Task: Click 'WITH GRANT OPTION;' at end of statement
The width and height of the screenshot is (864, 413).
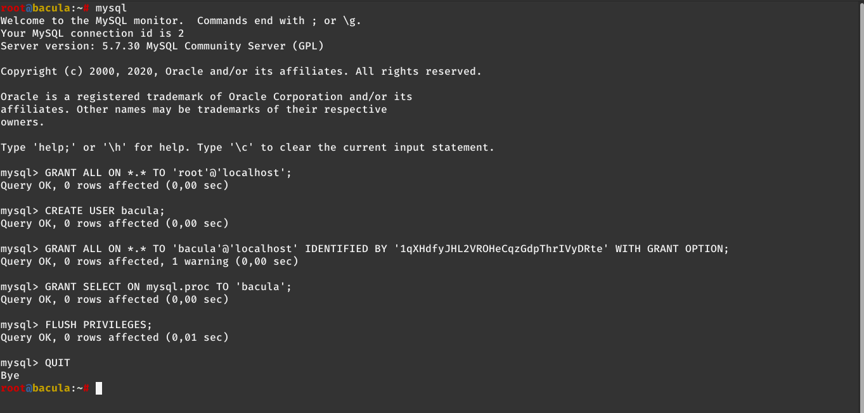Action: point(673,249)
